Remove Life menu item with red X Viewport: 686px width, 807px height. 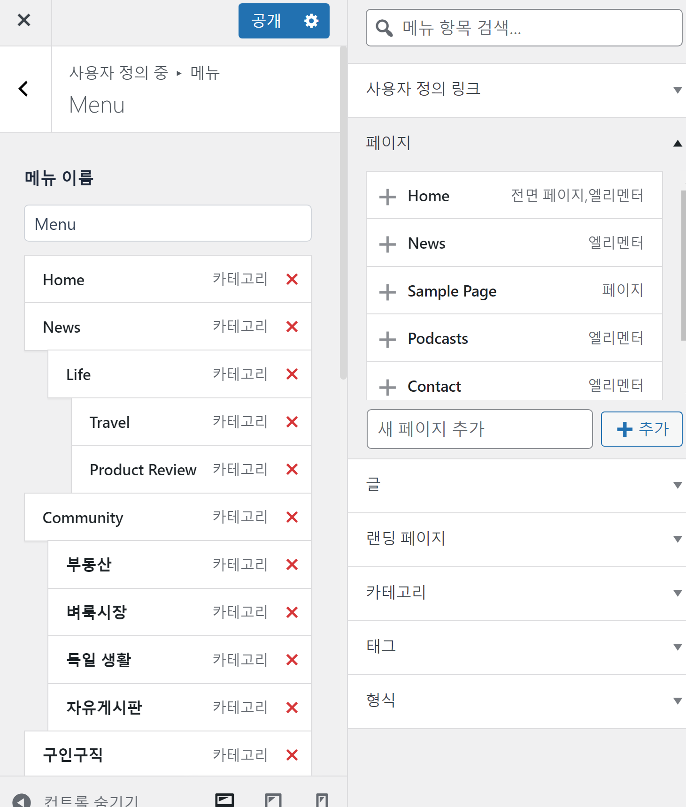pyautogui.click(x=292, y=374)
